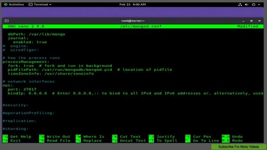
Task: Click the commented wiredTiger: line
Action: [21, 50]
